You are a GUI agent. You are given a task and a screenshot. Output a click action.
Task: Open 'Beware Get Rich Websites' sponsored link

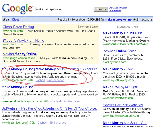[x=123, y=105]
